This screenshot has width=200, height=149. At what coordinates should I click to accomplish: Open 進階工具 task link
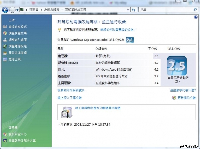click(15, 59)
